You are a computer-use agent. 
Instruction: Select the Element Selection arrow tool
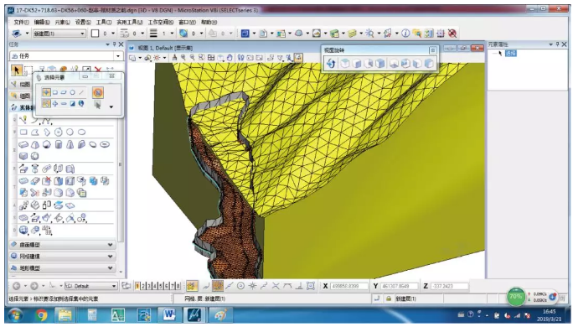pyautogui.click(x=16, y=70)
